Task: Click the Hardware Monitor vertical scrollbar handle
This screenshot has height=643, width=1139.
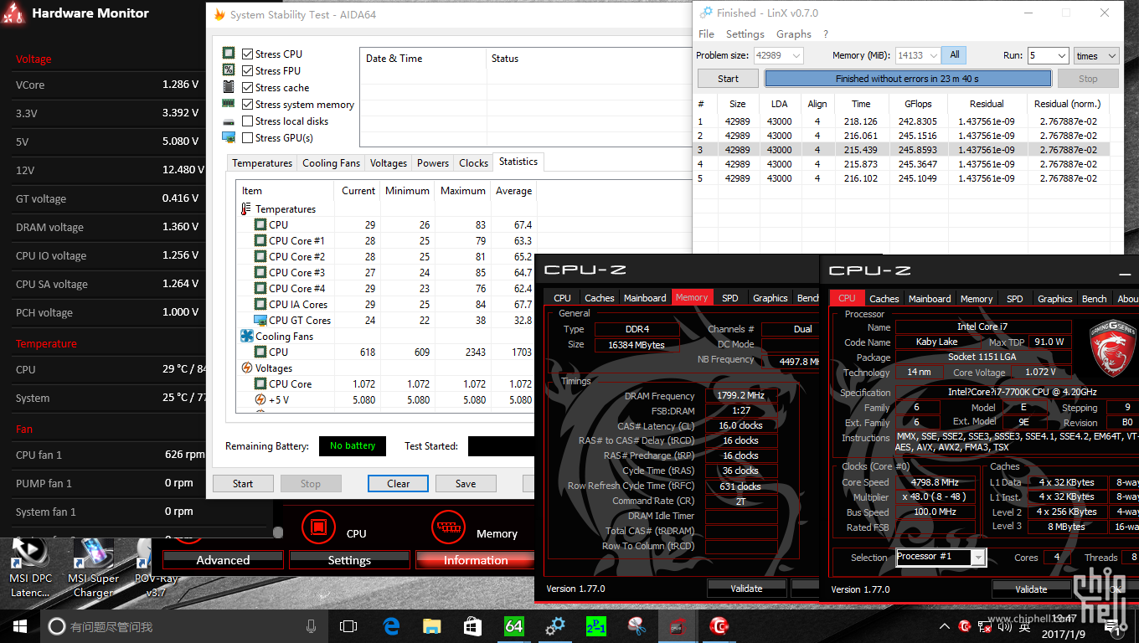Action: [278, 532]
